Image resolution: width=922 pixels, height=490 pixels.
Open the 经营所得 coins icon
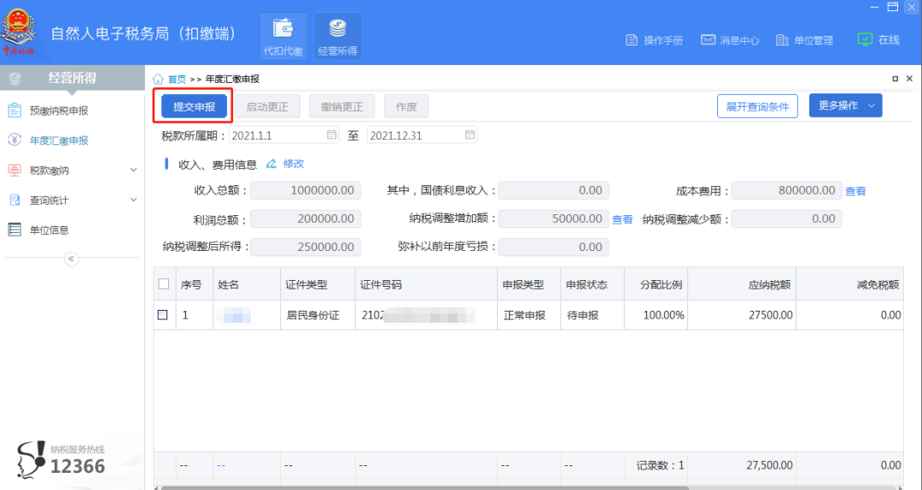pos(337,30)
